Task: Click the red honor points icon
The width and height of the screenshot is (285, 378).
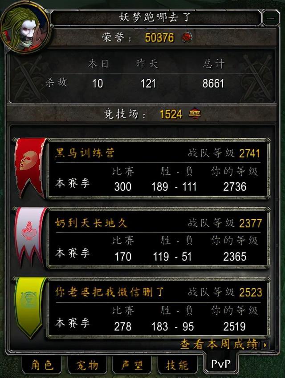Action: coord(187,38)
